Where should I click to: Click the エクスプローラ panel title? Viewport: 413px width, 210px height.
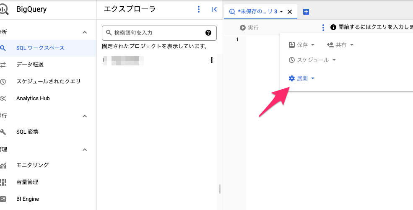pos(130,9)
